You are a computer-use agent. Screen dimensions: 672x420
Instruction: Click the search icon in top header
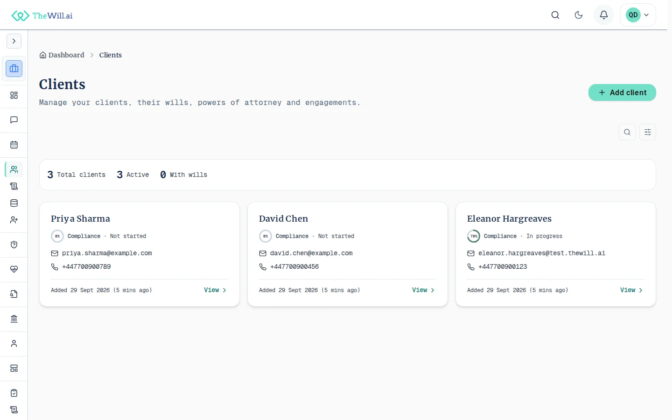pos(555,15)
